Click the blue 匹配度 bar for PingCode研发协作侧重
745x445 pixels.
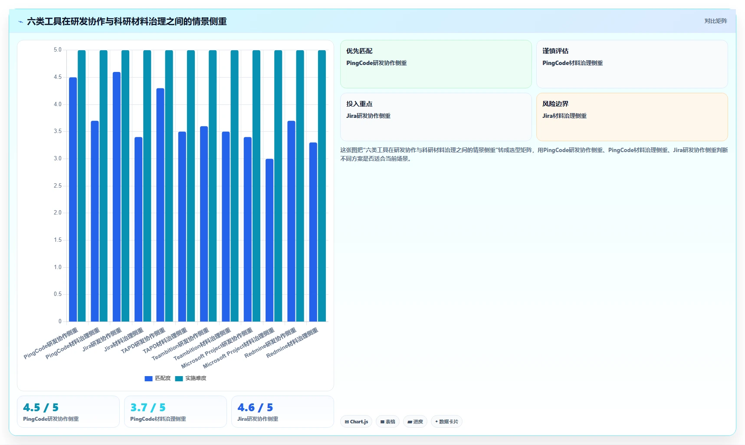tap(73, 199)
